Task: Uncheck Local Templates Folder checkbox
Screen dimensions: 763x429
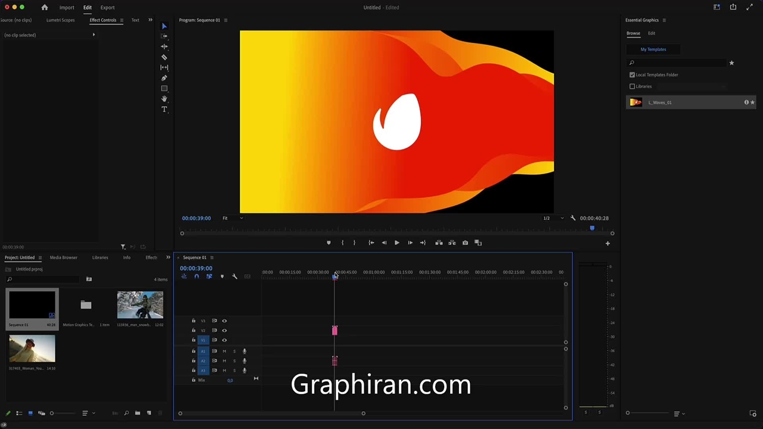Action: pos(632,75)
